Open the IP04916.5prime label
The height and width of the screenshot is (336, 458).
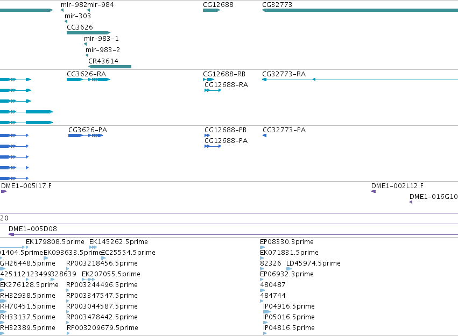pyautogui.click(x=289, y=306)
